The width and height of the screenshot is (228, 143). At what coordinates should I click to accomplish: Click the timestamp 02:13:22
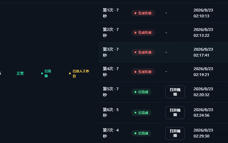point(202,35)
